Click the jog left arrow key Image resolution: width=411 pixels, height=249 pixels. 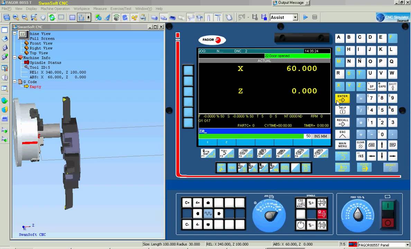[x=198, y=214]
